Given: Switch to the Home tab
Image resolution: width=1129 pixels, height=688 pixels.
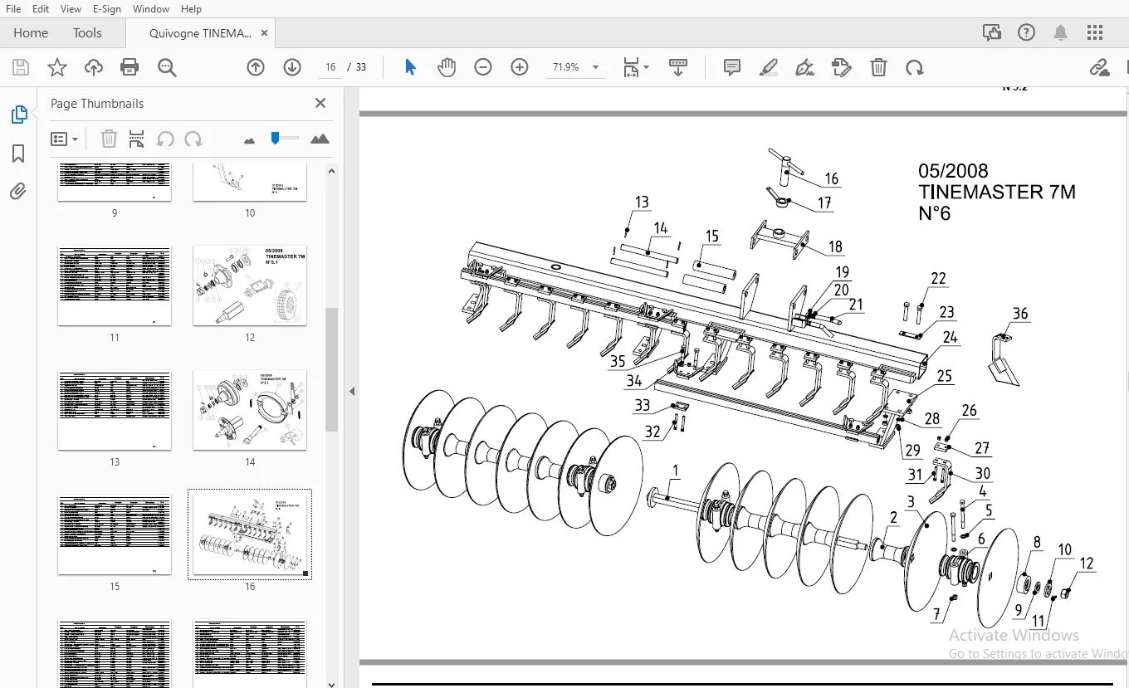Looking at the screenshot, I should pos(31,33).
